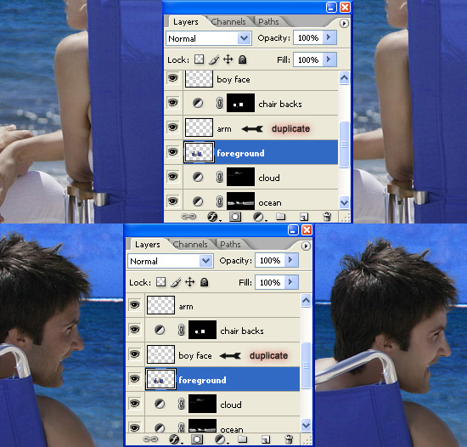Screen dimensions: 467x447
Task: Create new layer group in lower panel
Action: point(243,439)
